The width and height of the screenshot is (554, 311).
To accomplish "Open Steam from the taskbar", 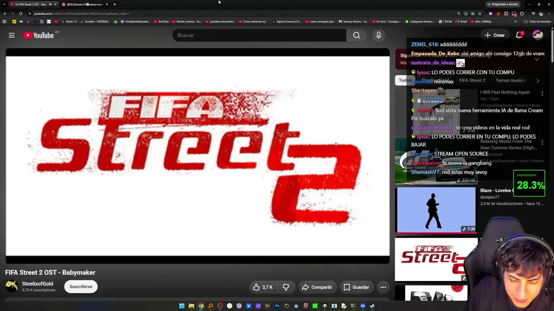I will 372,306.
